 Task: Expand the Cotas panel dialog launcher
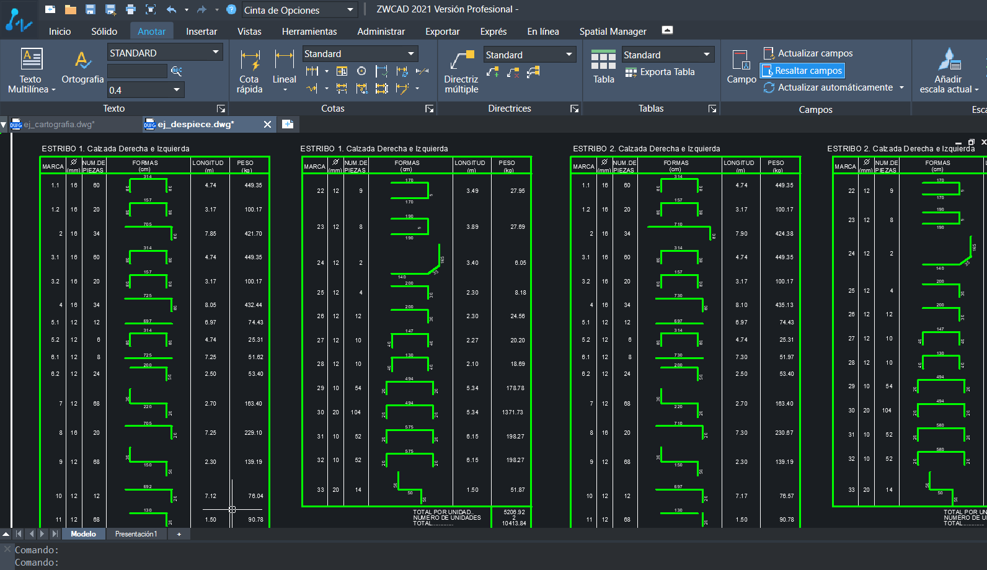429,109
